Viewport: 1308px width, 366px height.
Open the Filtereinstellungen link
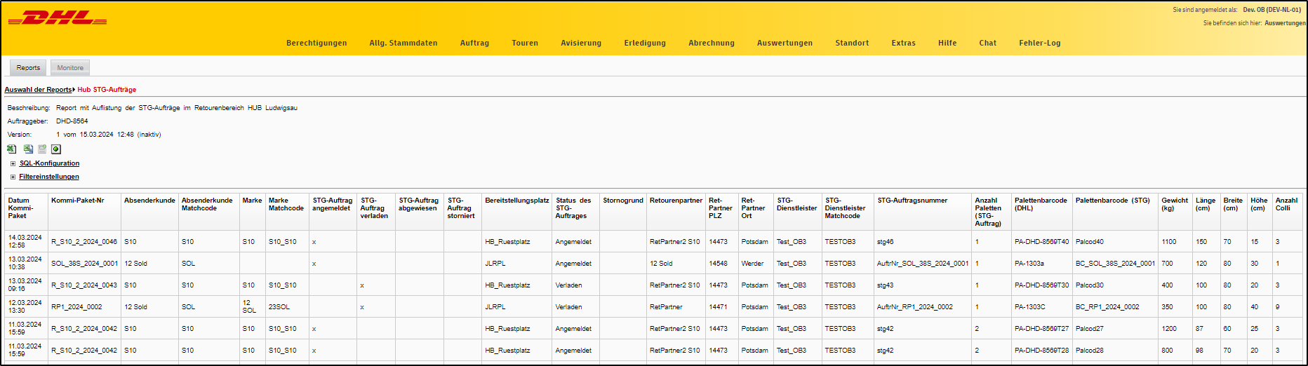point(49,177)
